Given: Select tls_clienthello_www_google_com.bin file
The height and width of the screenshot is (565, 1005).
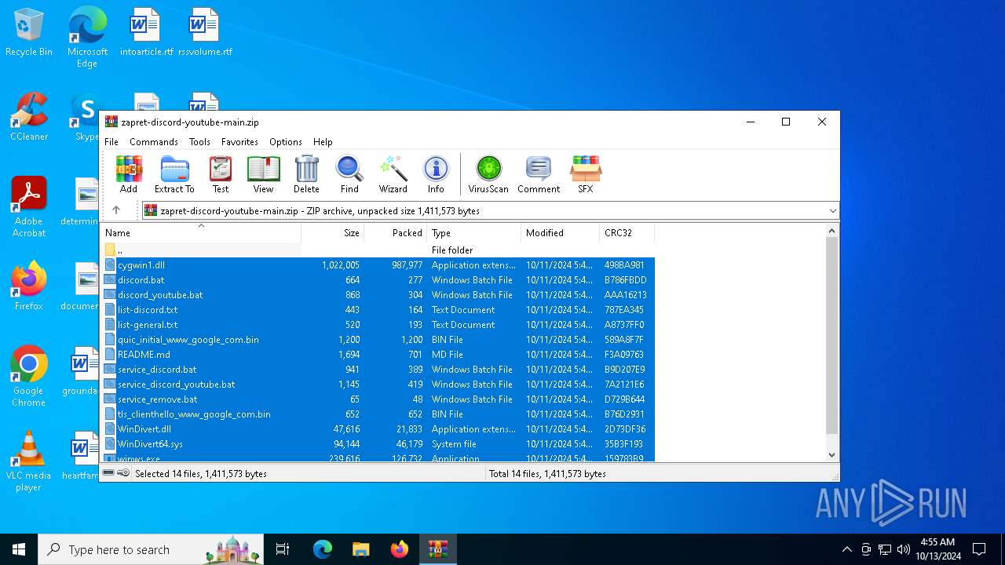Looking at the screenshot, I should (x=377, y=414).
